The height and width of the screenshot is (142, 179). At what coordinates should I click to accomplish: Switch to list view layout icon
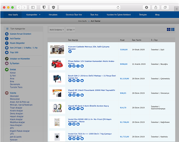coord(173,30)
